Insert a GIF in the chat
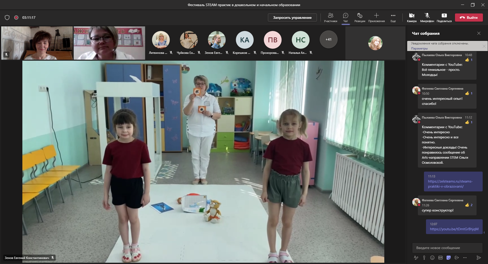This screenshot has height=264, width=488. click(440, 258)
